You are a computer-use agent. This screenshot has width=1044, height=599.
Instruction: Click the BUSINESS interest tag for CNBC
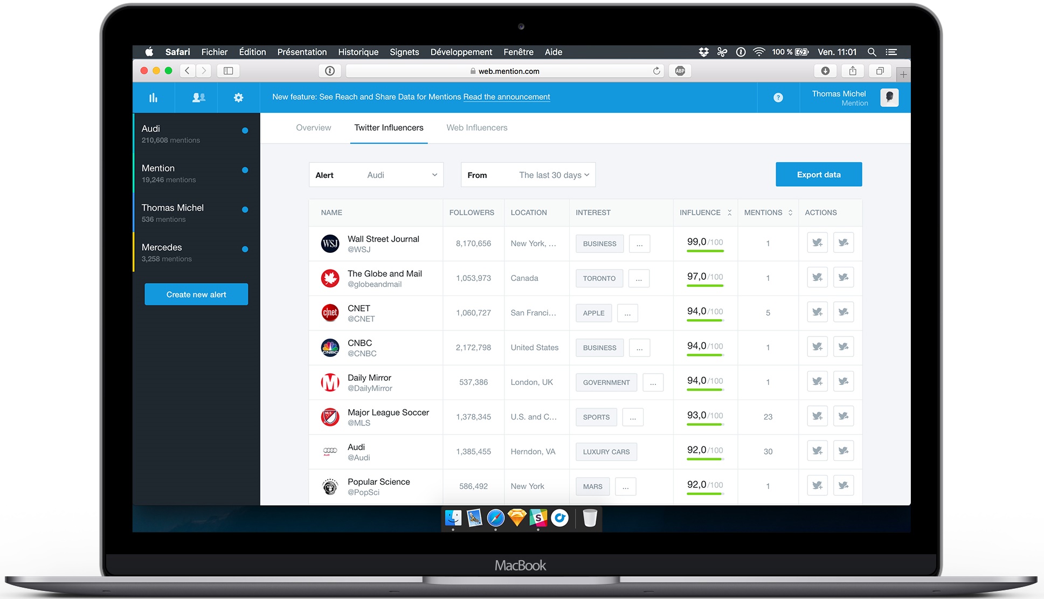click(599, 348)
